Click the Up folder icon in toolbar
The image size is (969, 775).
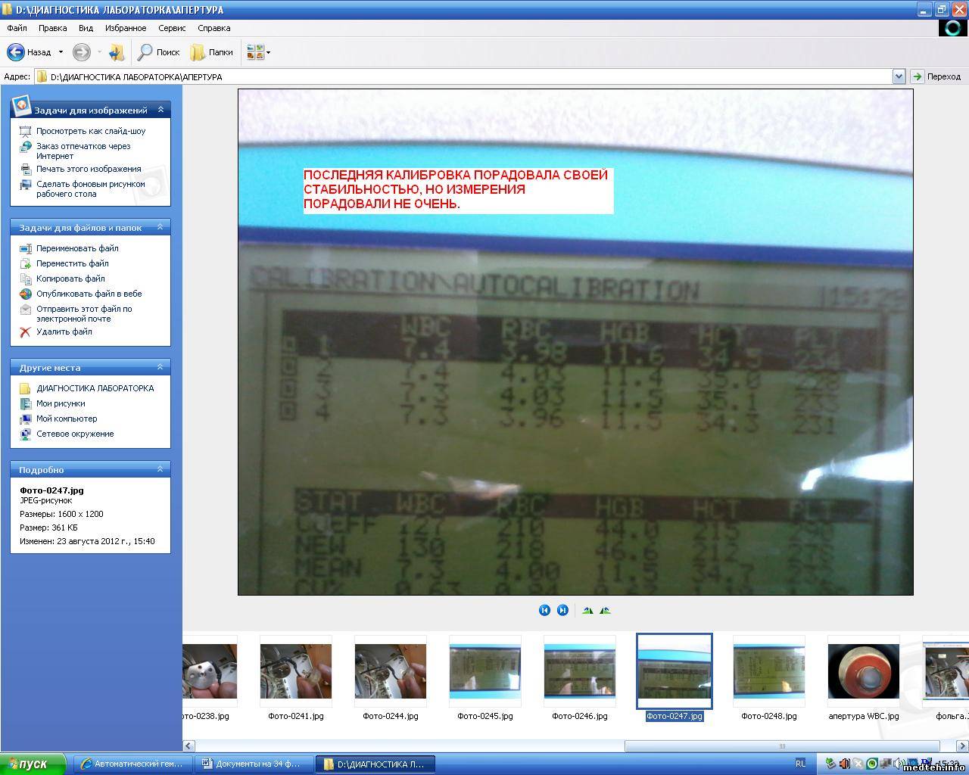[x=117, y=52]
